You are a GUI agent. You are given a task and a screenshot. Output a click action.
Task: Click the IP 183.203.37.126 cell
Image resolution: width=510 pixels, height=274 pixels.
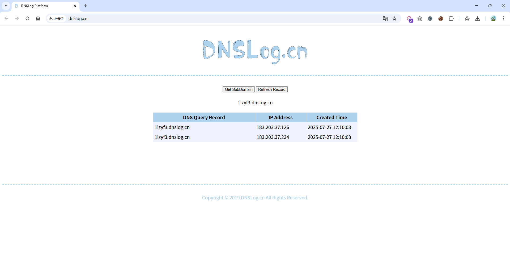tap(280, 127)
